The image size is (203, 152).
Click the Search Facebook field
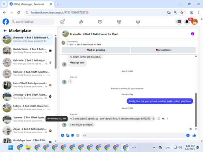pos(32,21)
